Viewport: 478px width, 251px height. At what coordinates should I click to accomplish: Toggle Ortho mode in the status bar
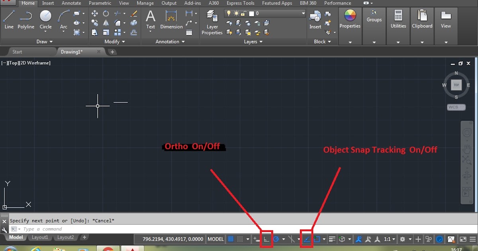point(266,239)
